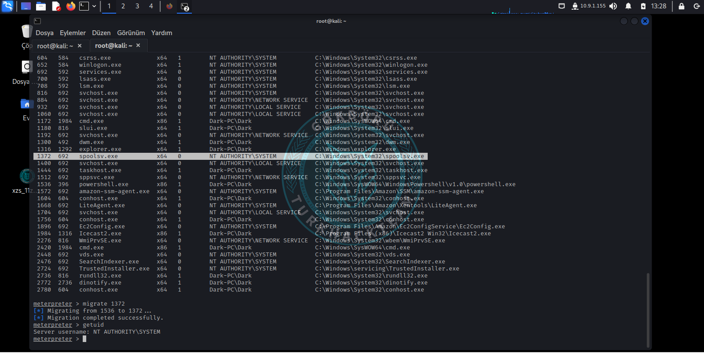Click the winlogon.exe process name
This screenshot has width=704, height=353.
click(100, 65)
